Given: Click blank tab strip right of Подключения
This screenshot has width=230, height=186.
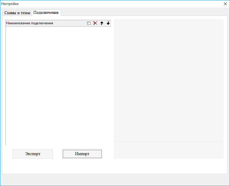Looking at the screenshot, I should 145,12.
